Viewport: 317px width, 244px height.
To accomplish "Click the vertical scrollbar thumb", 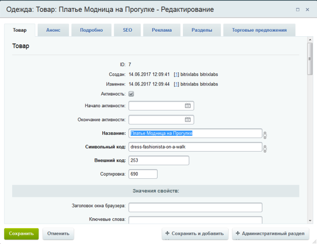I will click(x=310, y=59).
